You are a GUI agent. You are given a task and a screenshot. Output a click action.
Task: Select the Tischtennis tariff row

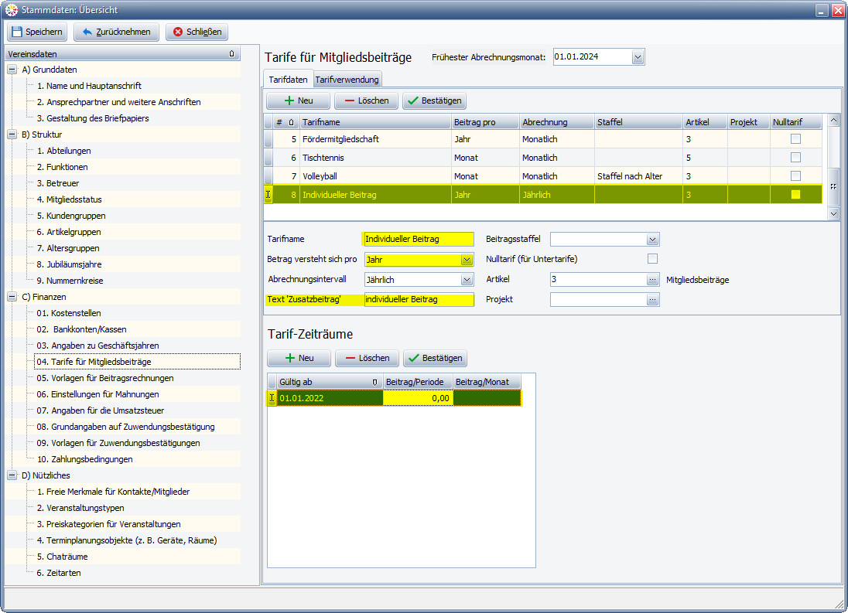(x=543, y=157)
